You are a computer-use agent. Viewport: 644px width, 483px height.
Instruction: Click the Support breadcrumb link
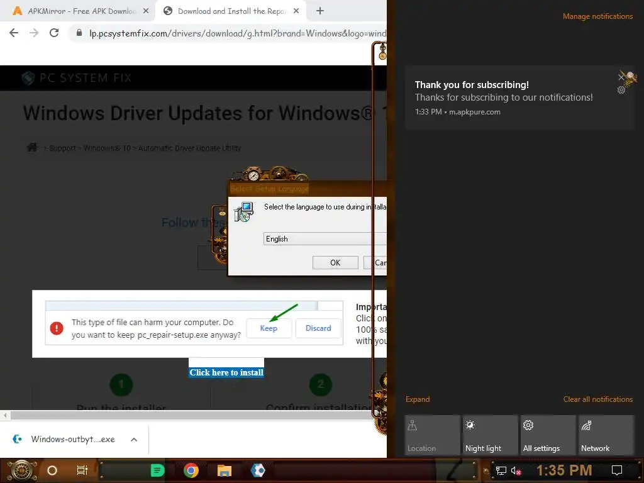click(62, 148)
